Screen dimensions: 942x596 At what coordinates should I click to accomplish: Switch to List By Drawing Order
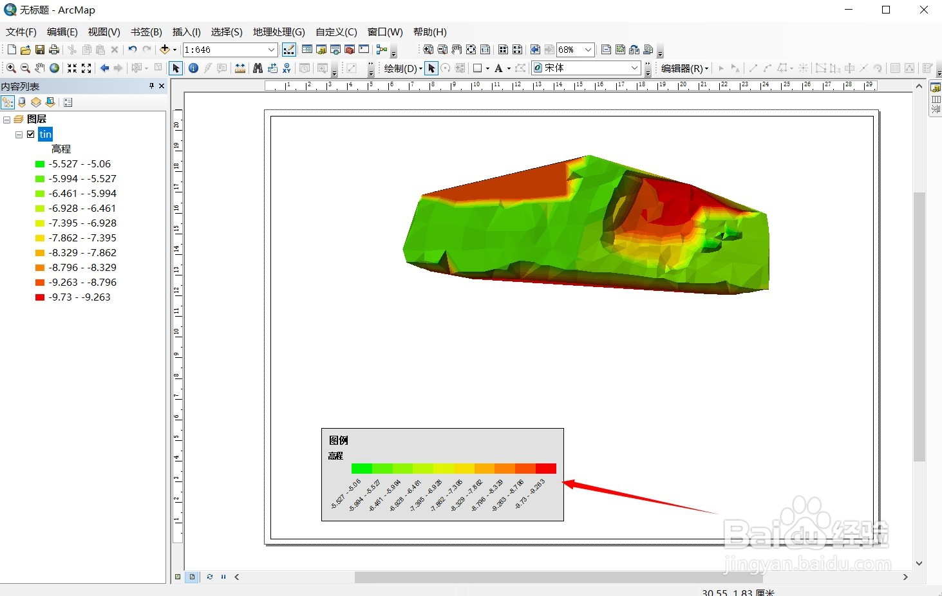tap(8, 102)
